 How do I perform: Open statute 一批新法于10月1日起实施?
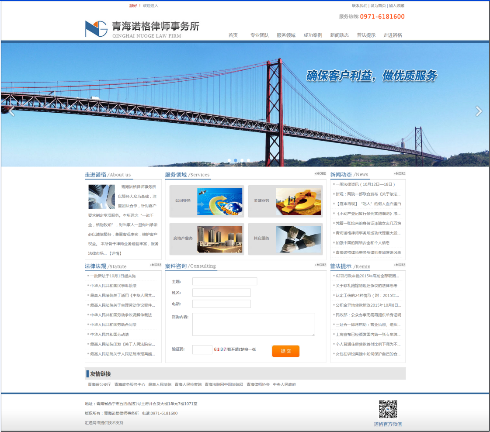pyautogui.click(x=113, y=276)
